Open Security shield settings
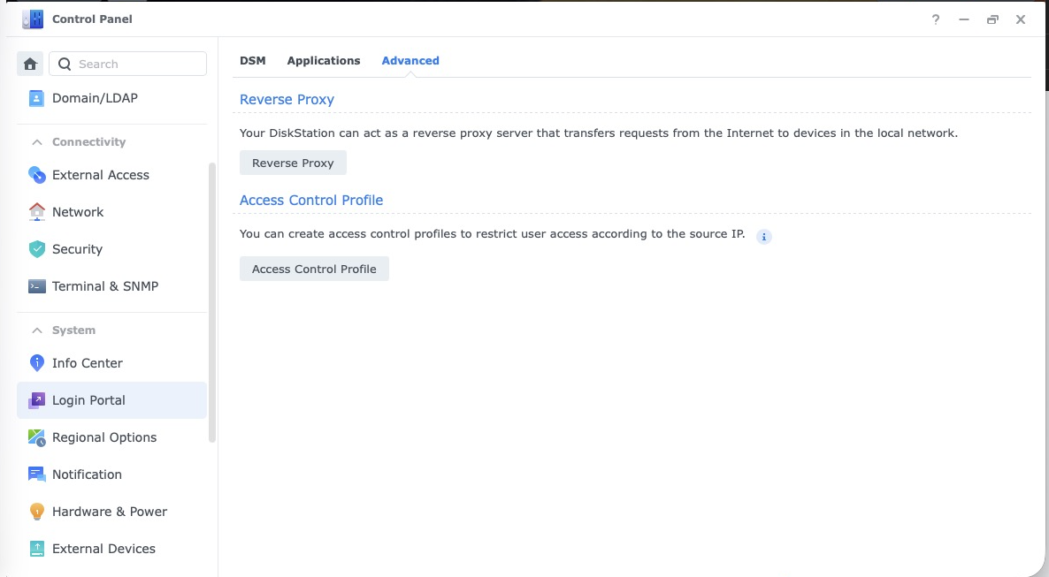The image size is (1049, 577). click(36, 249)
